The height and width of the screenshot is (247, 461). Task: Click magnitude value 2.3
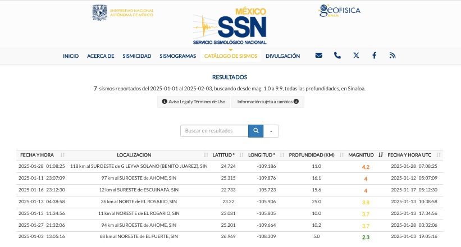pyautogui.click(x=366, y=237)
